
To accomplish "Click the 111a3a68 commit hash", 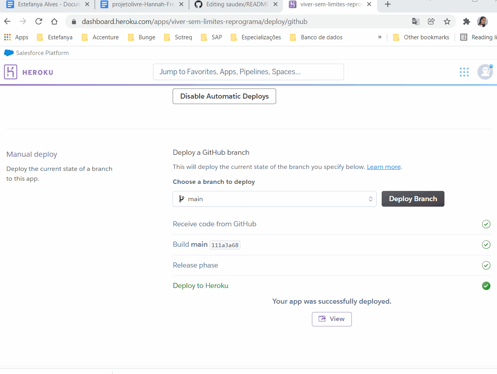I will point(225,245).
